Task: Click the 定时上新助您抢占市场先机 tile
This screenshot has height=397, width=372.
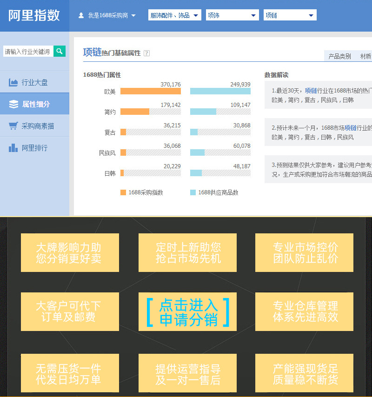Action: [x=188, y=253]
